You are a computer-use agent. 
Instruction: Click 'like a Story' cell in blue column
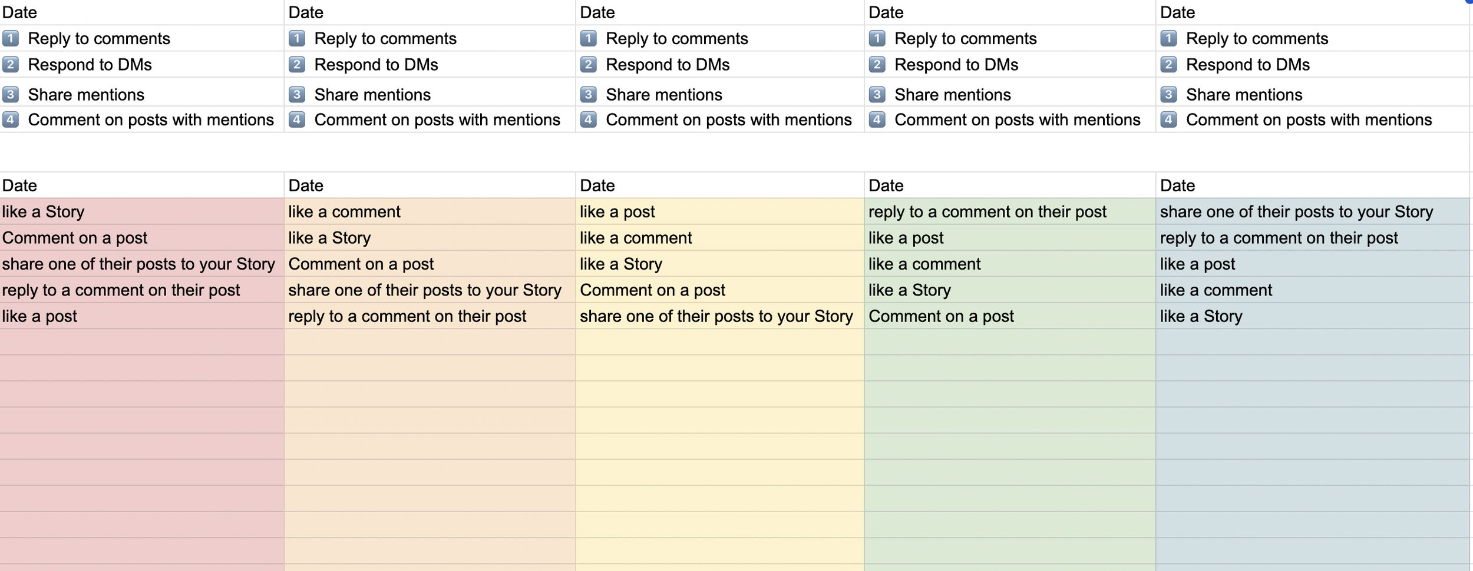pos(1313,316)
